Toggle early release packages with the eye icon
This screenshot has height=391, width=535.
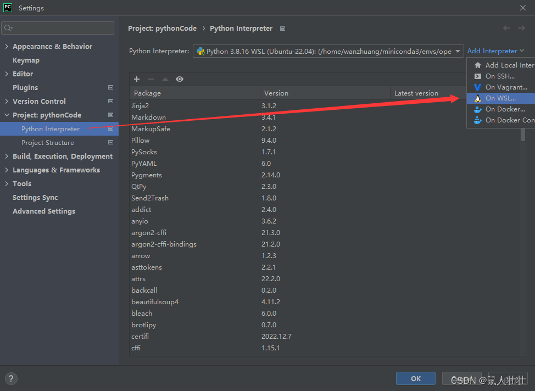[x=180, y=79]
